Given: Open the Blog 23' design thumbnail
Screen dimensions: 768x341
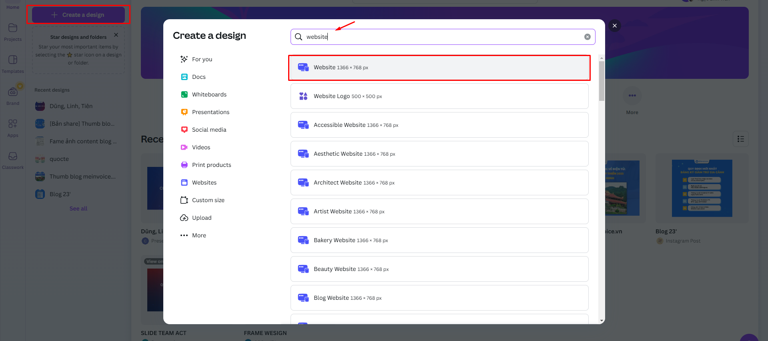Looking at the screenshot, I should tap(702, 188).
